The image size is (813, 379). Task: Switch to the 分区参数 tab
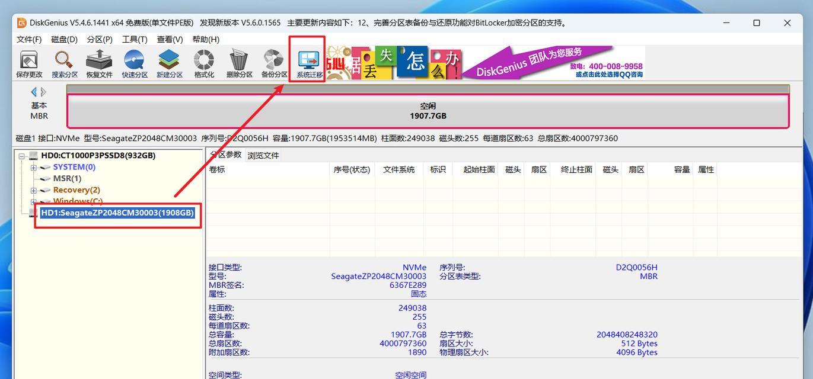tap(225, 155)
